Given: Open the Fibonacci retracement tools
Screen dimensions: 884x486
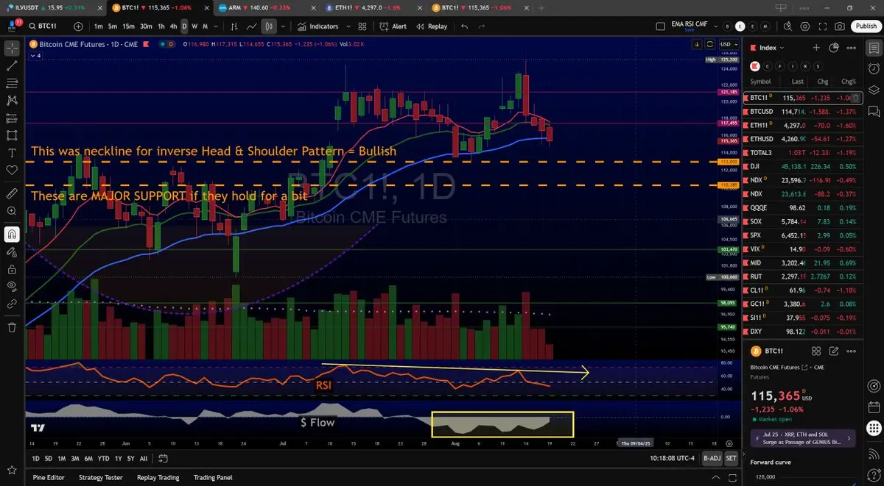Looking at the screenshot, I should [12, 83].
